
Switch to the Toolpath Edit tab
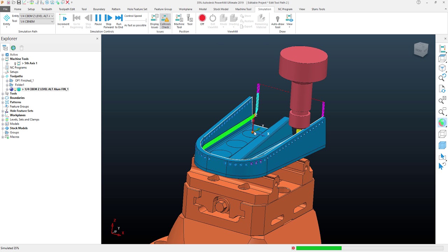67,9
